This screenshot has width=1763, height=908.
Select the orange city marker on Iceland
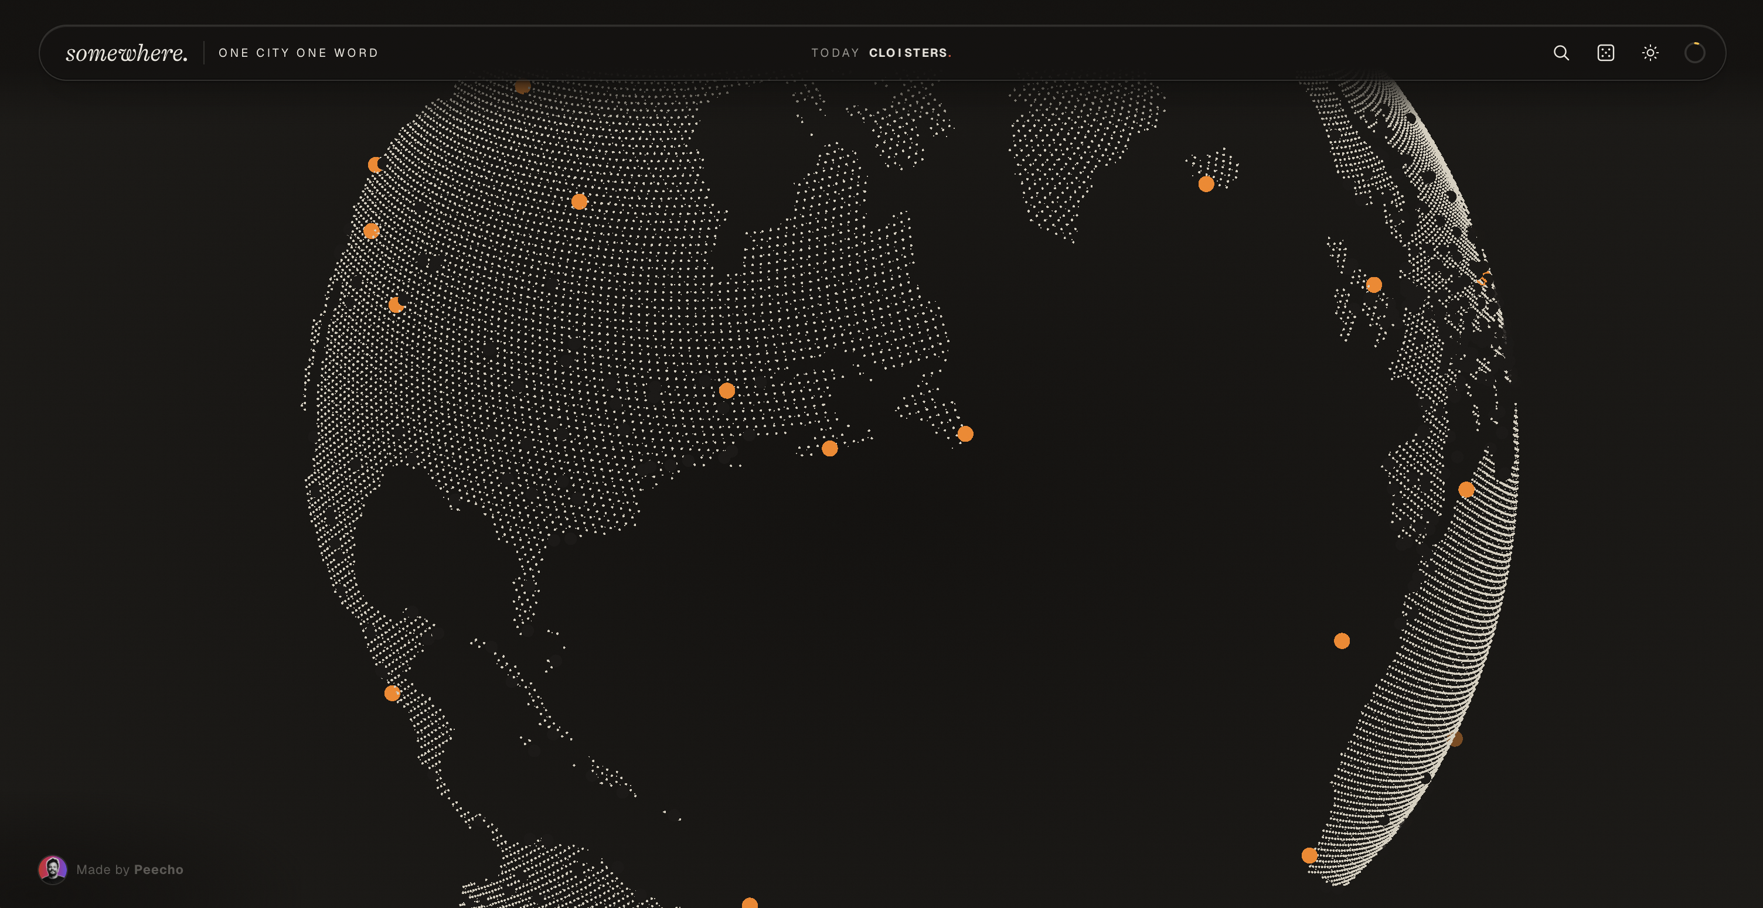pyautogui.click(x=1206, y=184)
